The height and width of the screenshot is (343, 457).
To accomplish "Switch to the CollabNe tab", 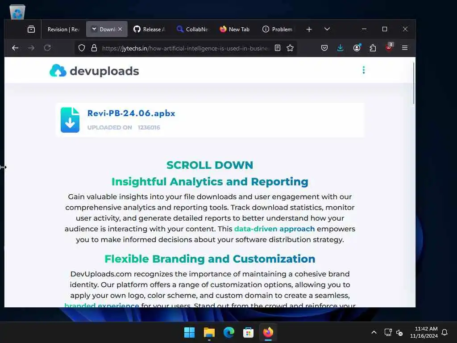I will [192, 29].
